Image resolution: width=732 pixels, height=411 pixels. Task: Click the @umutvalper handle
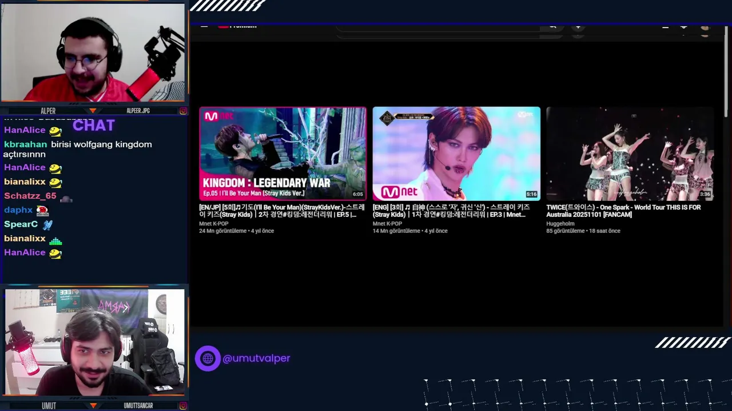[256, 358]
